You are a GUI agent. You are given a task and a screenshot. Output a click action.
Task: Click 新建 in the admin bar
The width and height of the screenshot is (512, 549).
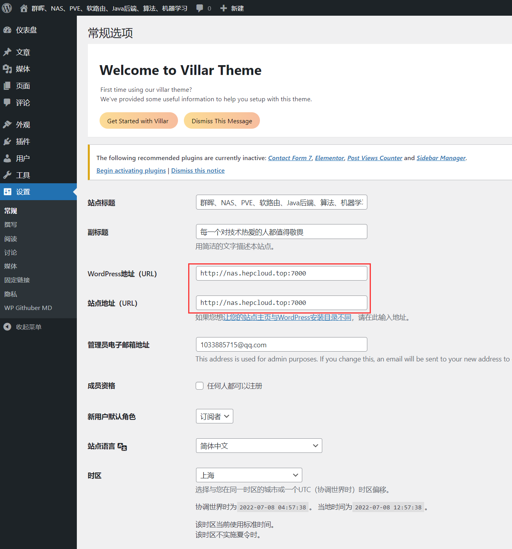tap(238, 8)
